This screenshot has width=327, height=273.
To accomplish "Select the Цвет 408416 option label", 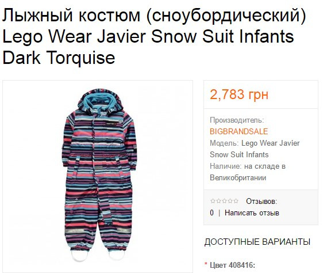I will (232, 266).
